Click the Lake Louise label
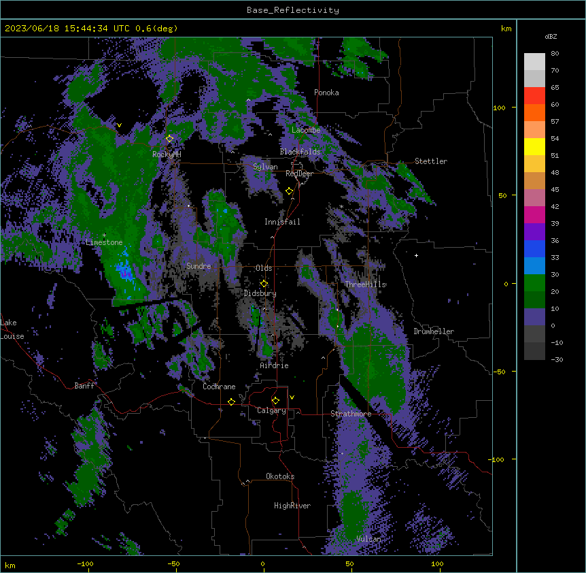 coord(12,329)
